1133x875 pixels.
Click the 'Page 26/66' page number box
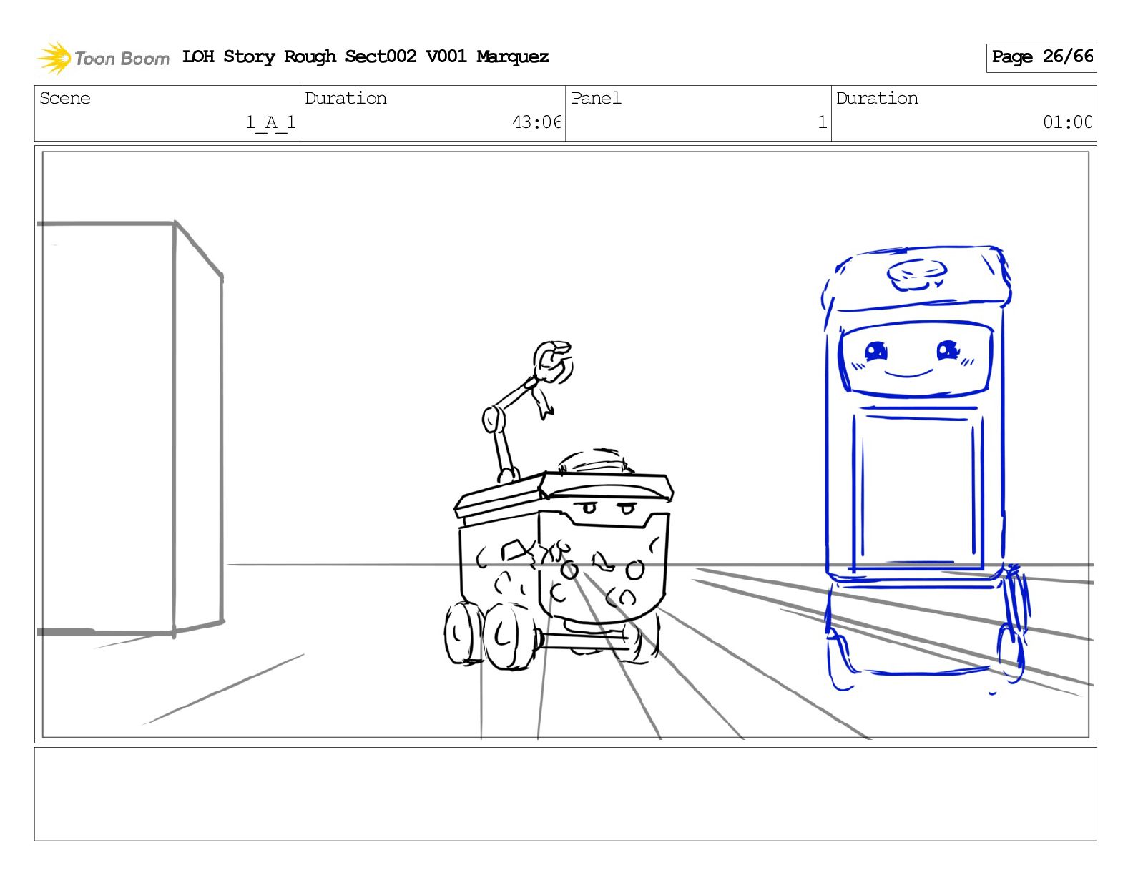[x=1041, y=57]
